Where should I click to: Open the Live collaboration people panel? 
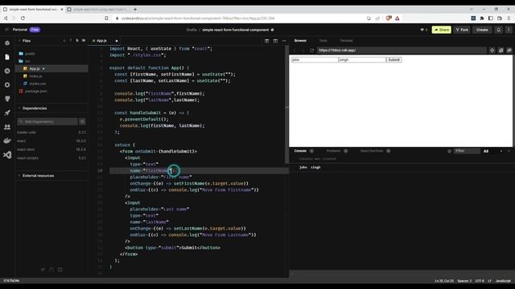(7, 127)
